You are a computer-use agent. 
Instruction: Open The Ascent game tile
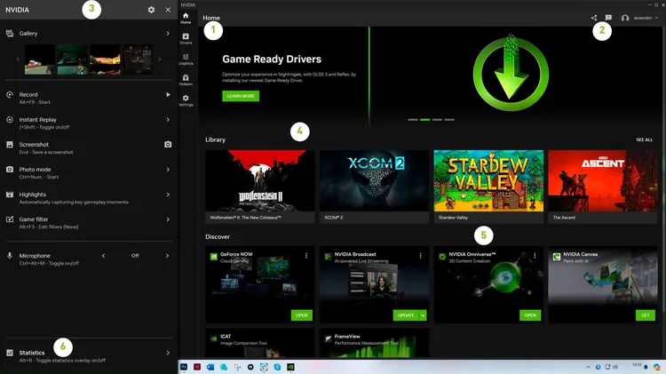[x=603, y=187]
